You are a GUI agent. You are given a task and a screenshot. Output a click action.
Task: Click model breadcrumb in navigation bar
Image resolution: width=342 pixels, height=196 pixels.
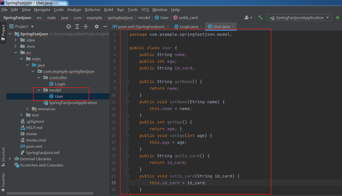pyautogui.click(x=144, y=18)
